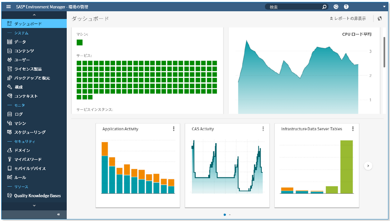Go to ユーザー page
Viewport: 390px width, 221px height.
tap(22, 60)
